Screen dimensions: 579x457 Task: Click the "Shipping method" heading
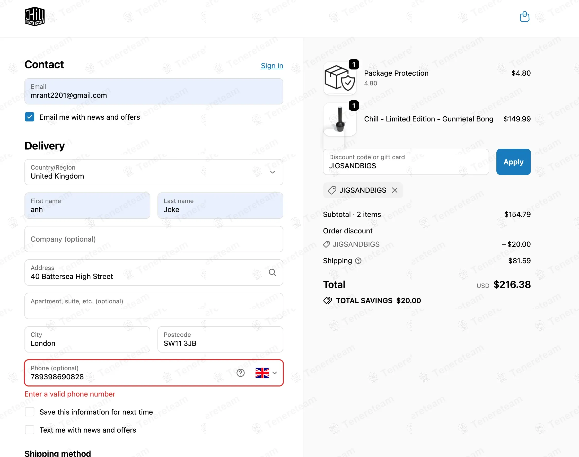point(58,453)
